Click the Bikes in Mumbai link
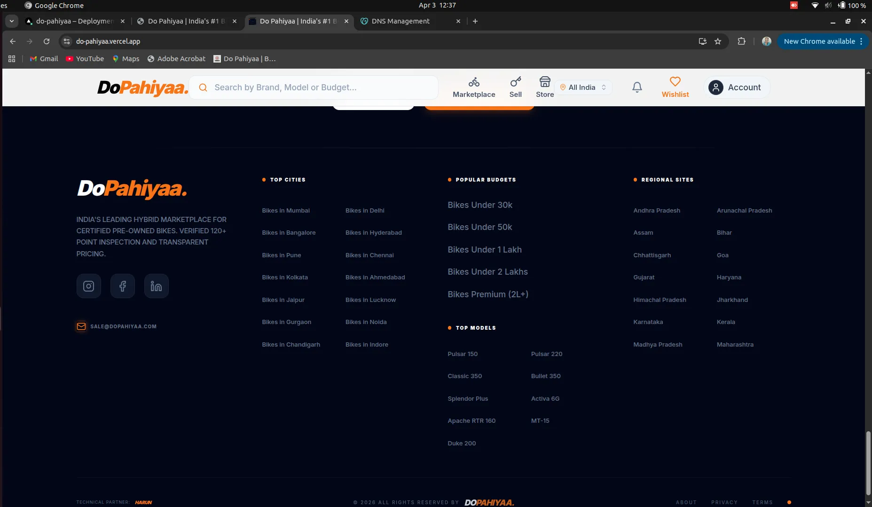872x507 pixels. 286,211
